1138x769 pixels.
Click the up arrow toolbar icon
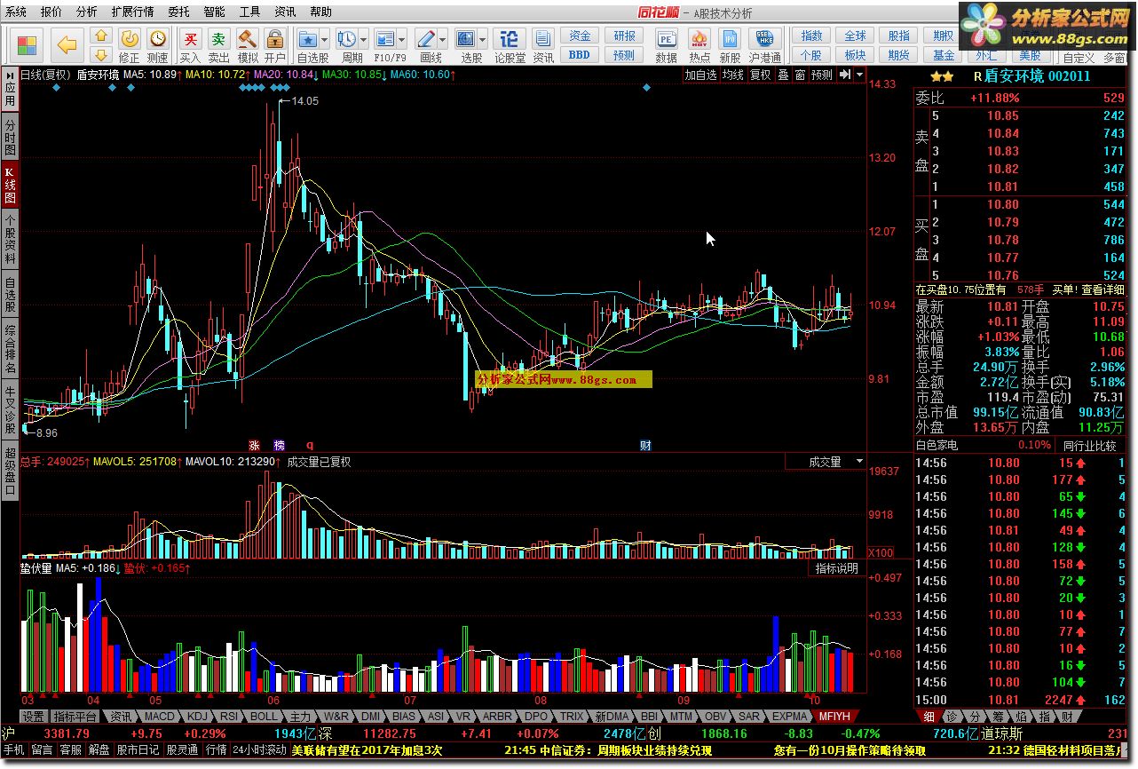[100, 36]
